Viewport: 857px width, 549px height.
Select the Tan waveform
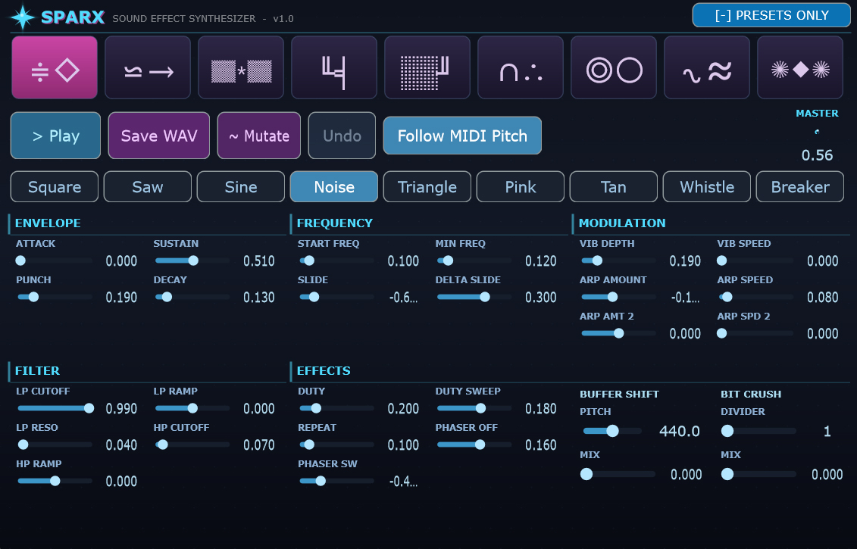tap(614, 187)
